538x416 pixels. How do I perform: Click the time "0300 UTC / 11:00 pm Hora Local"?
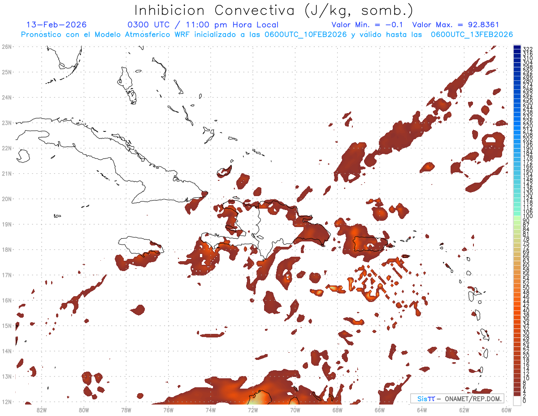coord(203,25)
